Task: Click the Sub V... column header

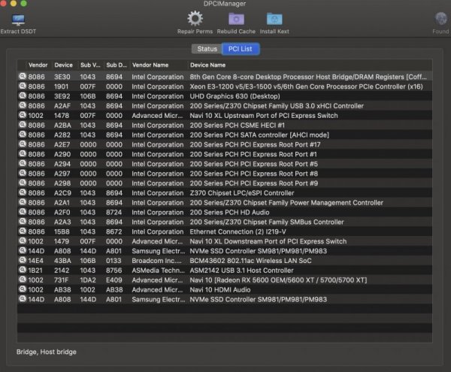Action: click(90, 65)
